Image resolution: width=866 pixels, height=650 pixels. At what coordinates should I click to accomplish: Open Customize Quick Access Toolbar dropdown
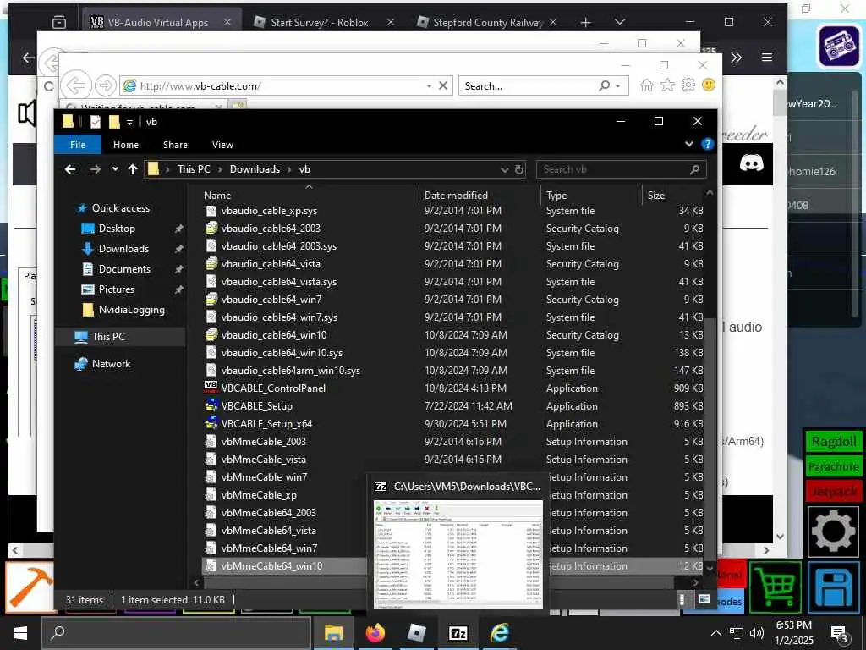pyautogui.click(x=129, y=122)
